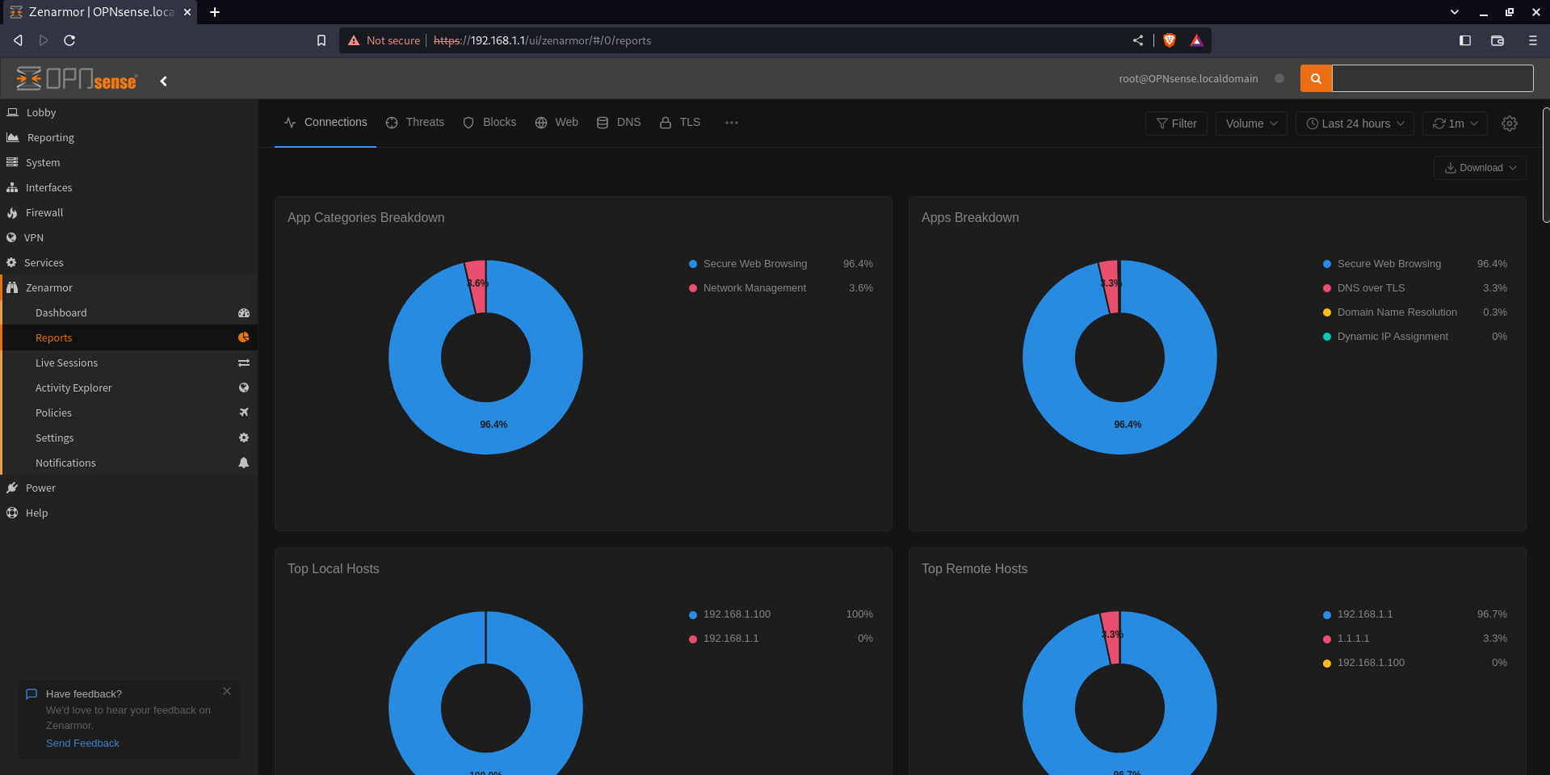Open the Download dropdown
This screenshot has width=1550, height=775.
pos(1480,168)
